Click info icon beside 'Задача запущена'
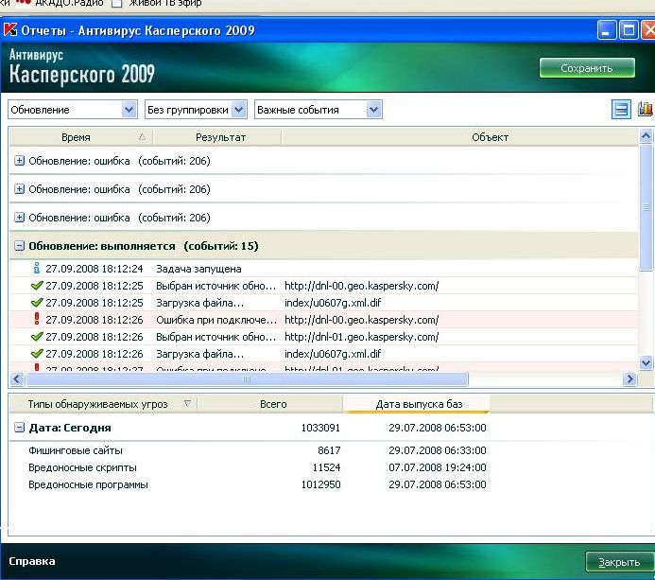The image size is (655, 580). click(37, 269)
